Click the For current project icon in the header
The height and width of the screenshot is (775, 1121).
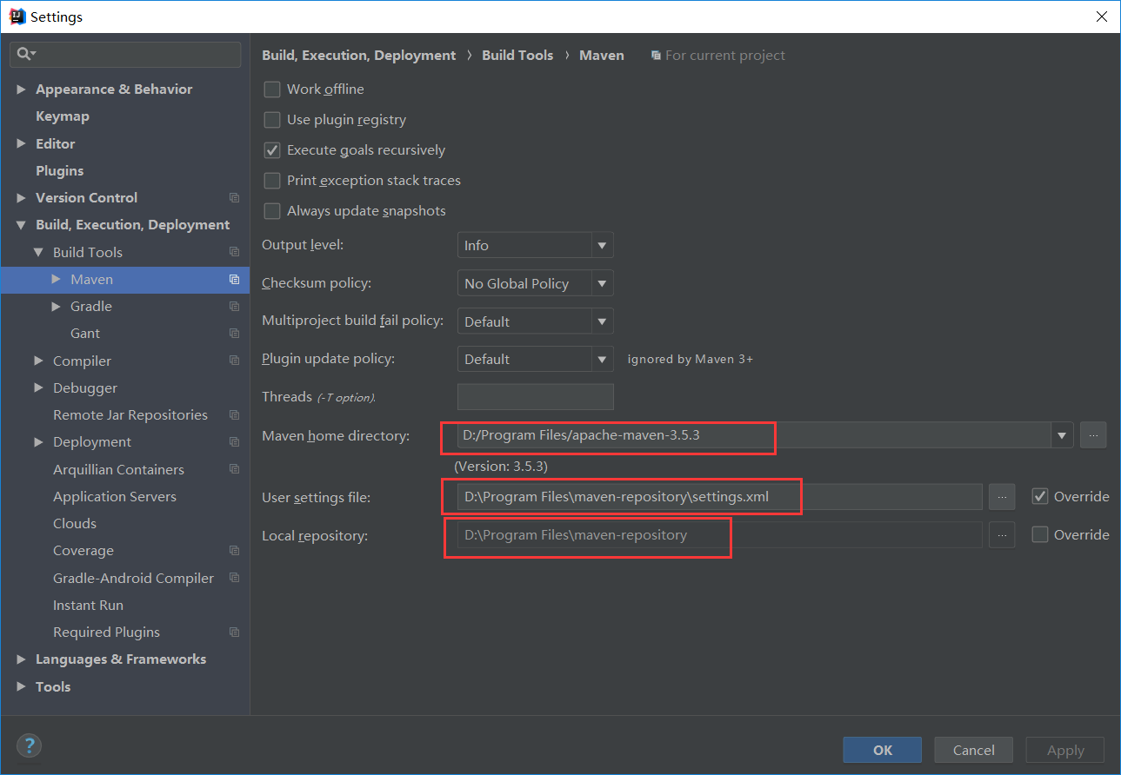pyautogui.click(x=655, y=55)
